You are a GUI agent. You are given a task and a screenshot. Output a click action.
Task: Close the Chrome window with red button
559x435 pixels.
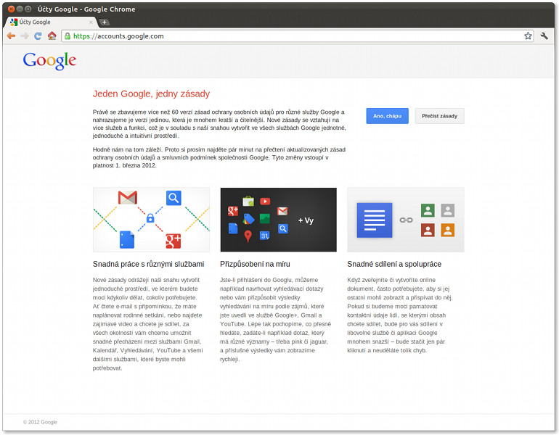click(12, 9)
